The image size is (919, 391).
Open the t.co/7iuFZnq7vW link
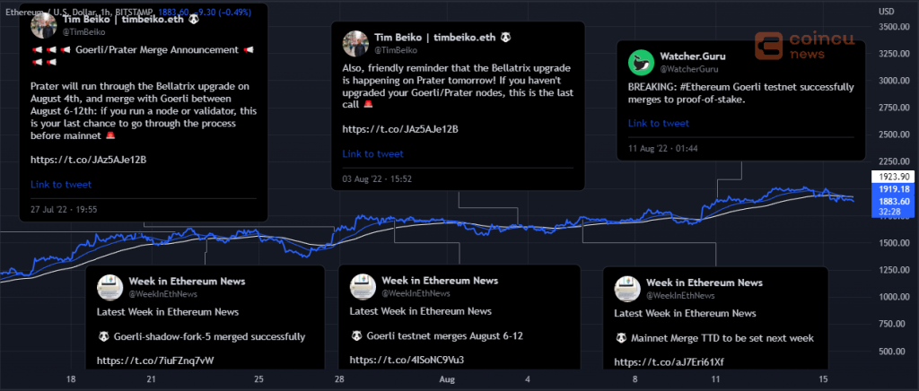(x=155, y=360)
